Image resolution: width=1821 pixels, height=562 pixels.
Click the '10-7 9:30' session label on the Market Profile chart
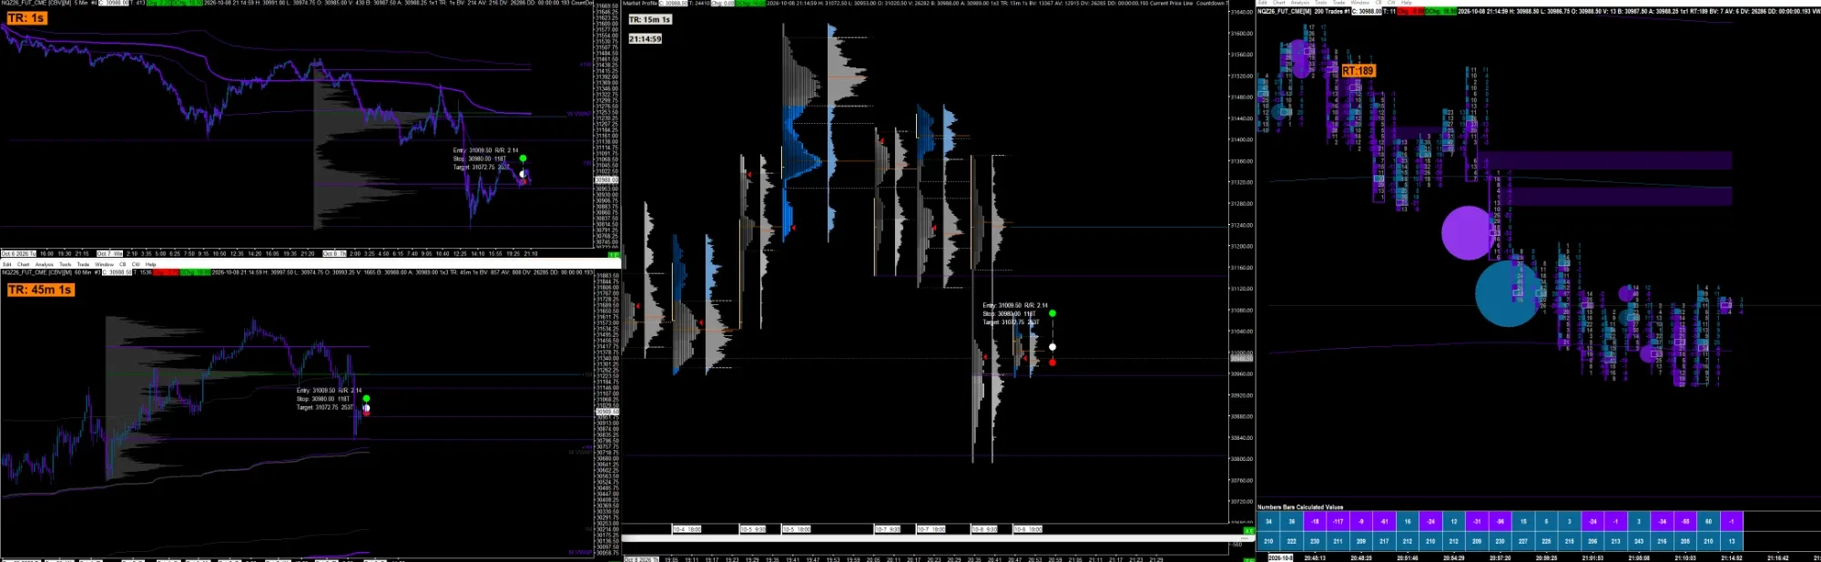pos(888,529)
